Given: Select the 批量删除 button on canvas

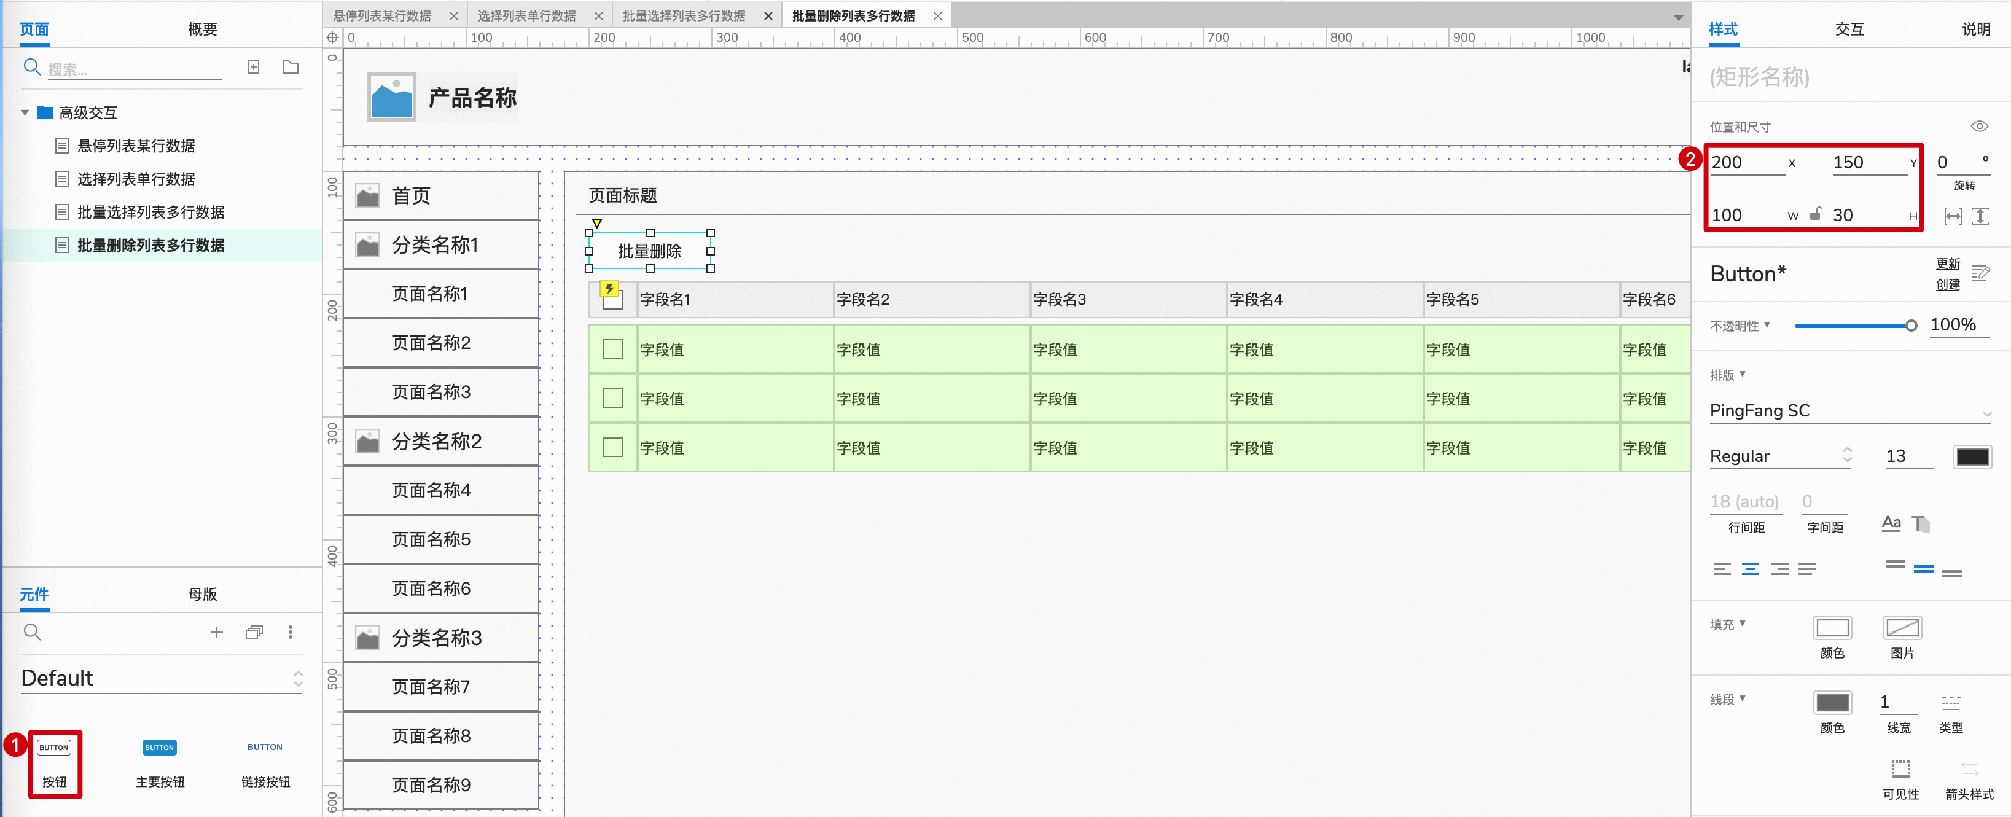Looking at the screenshot, I should click(649, 251).
